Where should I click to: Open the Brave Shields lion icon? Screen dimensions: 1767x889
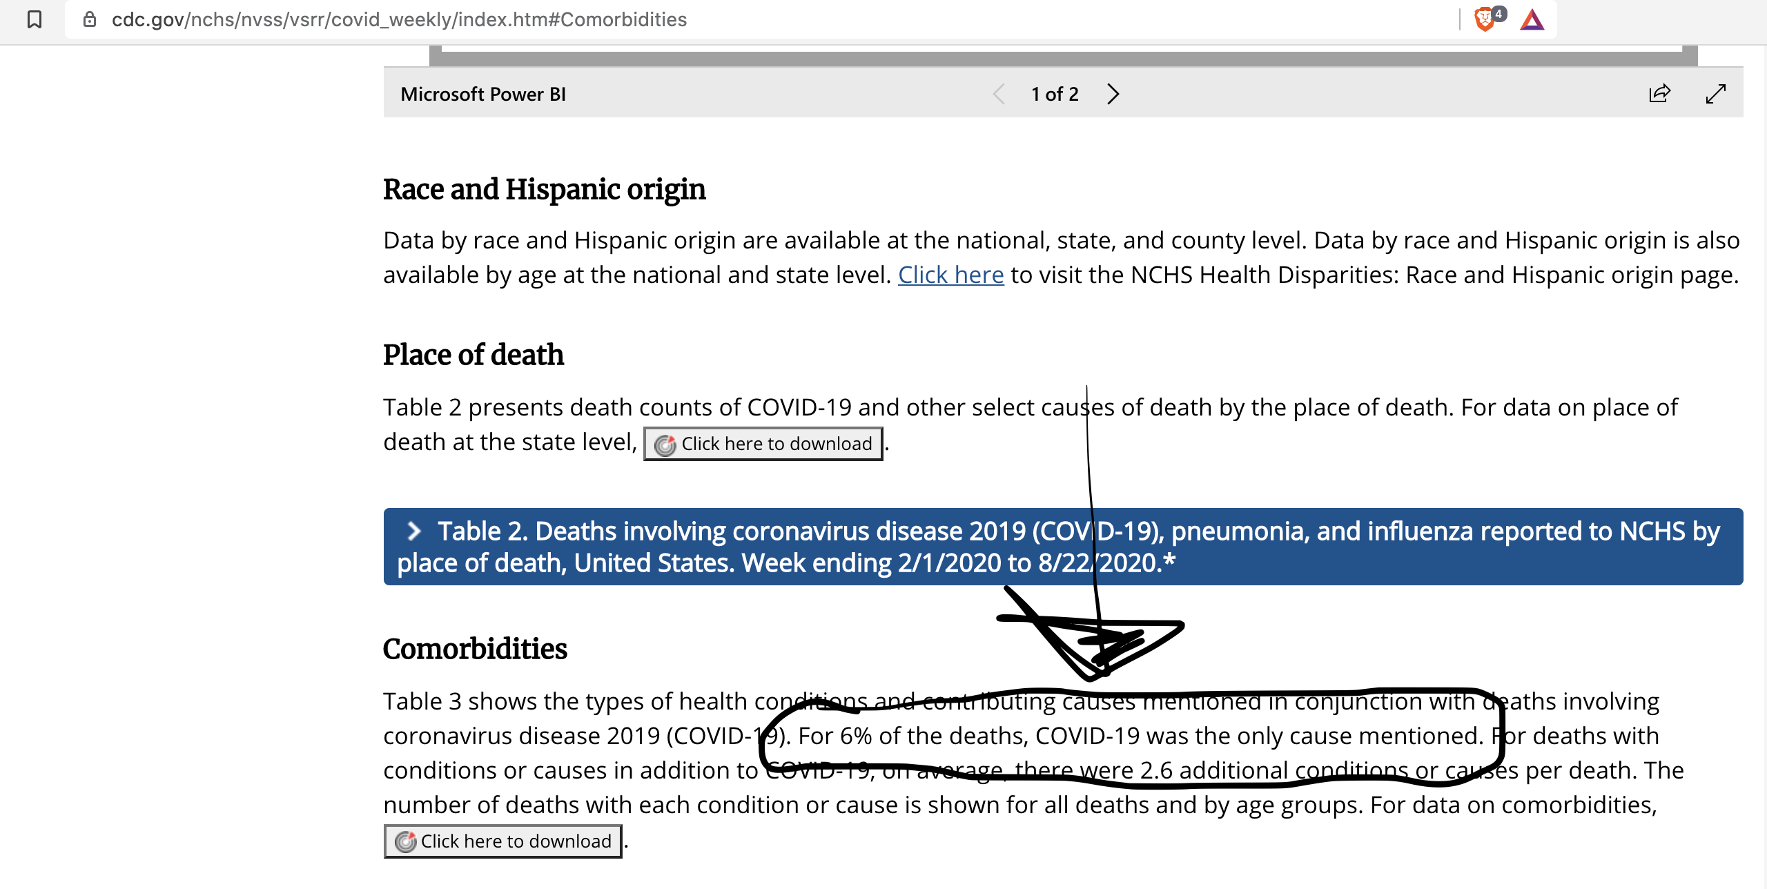[x=1484, y=19]
